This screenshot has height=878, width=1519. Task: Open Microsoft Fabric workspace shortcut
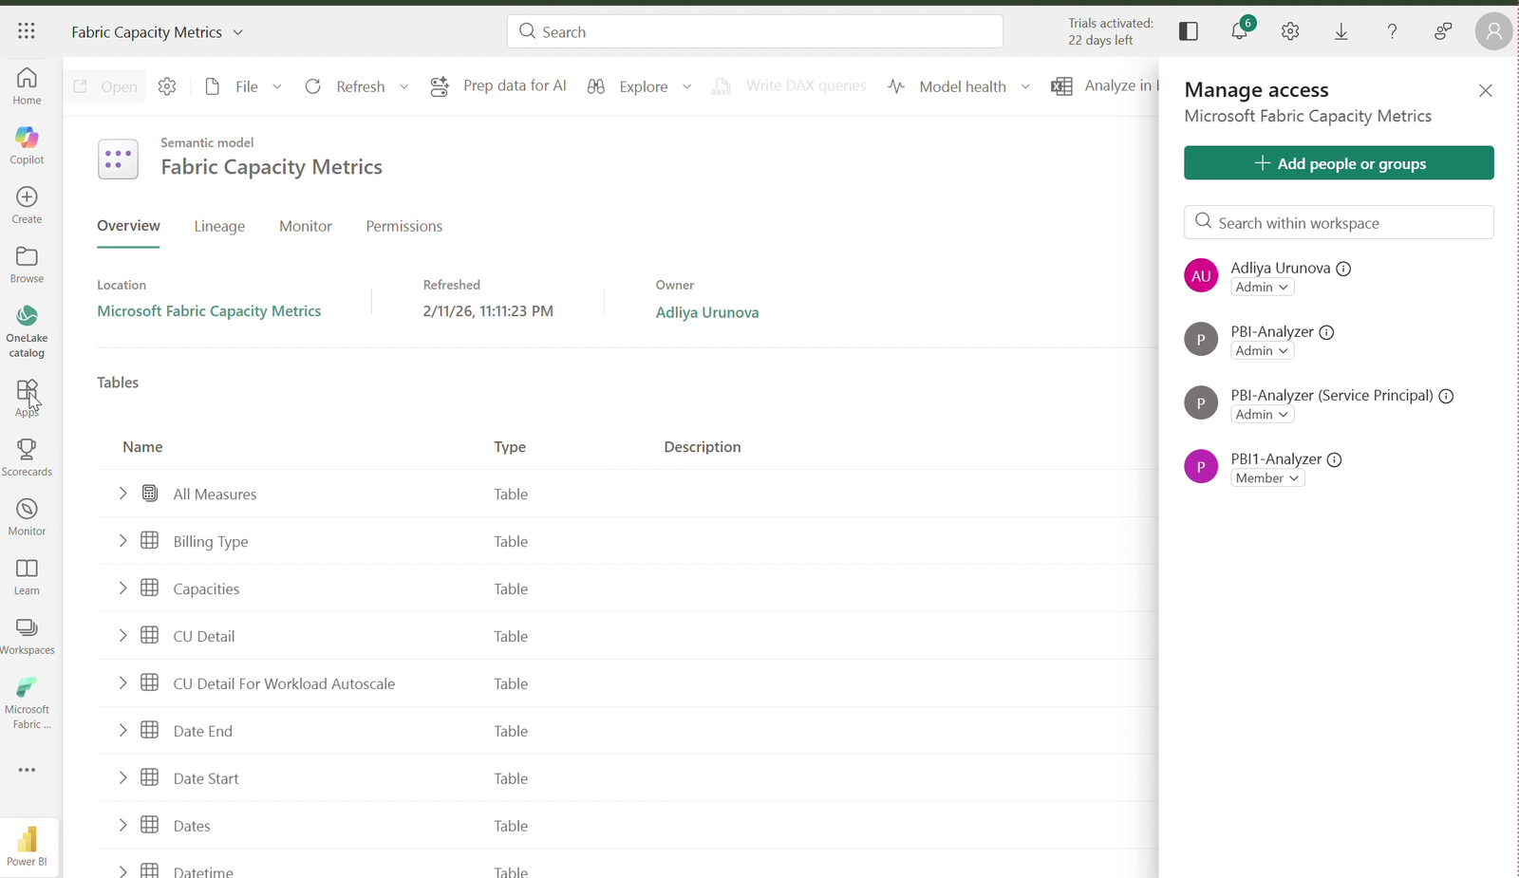(x=27, y=703)
